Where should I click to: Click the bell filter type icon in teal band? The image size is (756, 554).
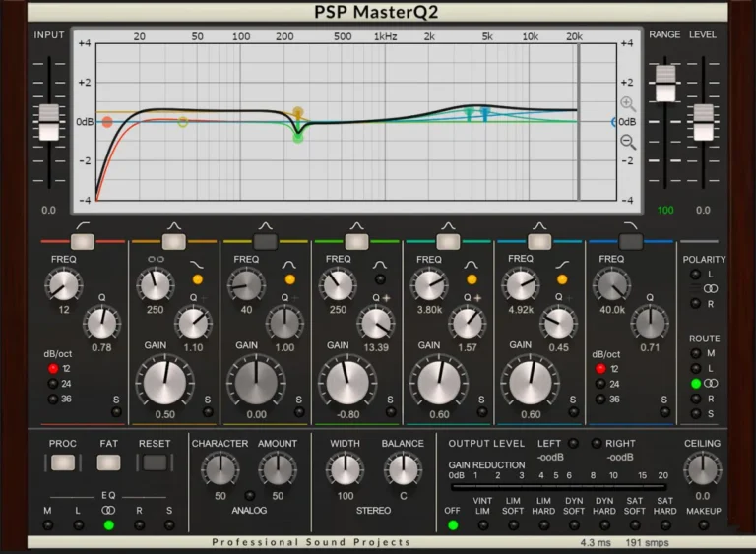(x=472, y=265)
